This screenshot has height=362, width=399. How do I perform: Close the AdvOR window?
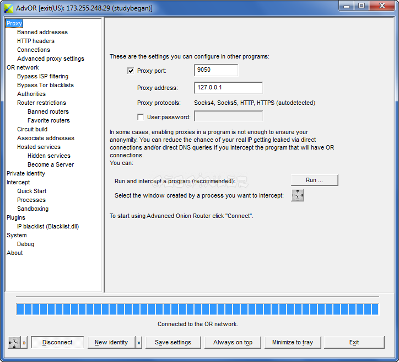(x=382, y=6)
